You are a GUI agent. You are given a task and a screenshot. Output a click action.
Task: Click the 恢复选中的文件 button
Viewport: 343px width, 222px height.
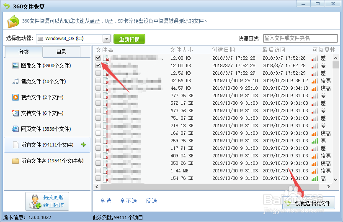pyautogui.click(x=309, y=203)
